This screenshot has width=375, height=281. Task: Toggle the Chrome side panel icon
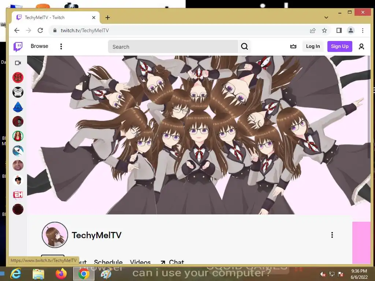click(x=339, y=30)
